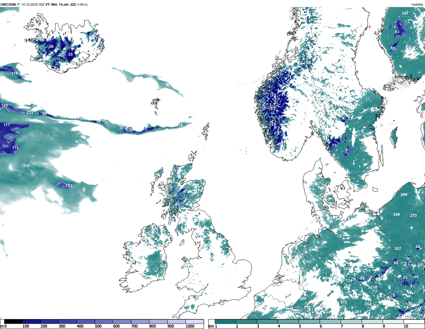This screenshot has width=425, height=329.
Task: Click the value '127' on the Atlantic fog band
Action: coord(78,119)
